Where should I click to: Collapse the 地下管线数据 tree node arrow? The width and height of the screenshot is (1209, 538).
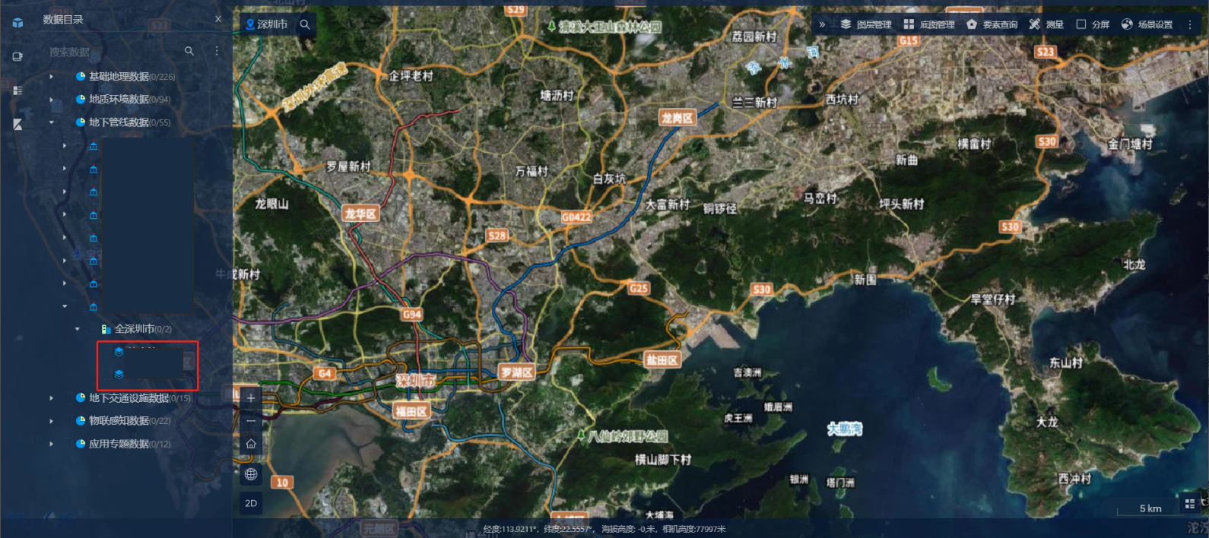(x=52, y=122)
